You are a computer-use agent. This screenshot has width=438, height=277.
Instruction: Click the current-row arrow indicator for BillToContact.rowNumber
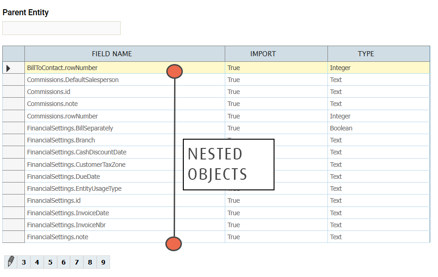point(8,68)
